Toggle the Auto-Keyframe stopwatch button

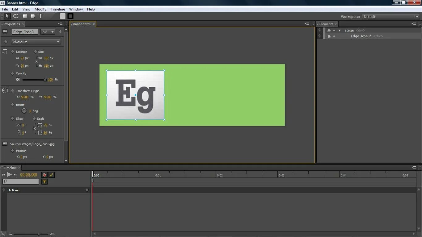(44, 175)
